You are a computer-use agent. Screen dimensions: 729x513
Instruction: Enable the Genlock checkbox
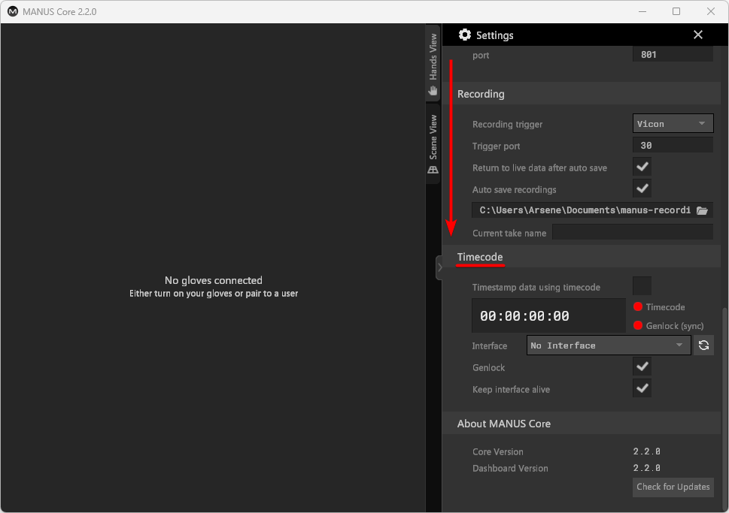tap(642, 367)
